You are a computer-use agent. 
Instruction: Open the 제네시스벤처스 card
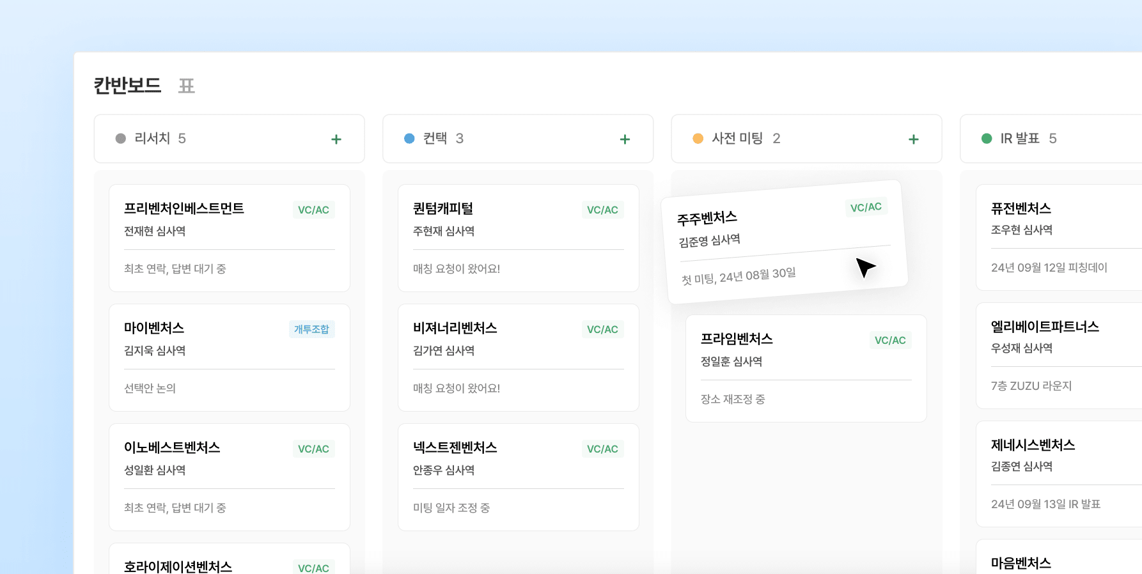[1059, 474]
